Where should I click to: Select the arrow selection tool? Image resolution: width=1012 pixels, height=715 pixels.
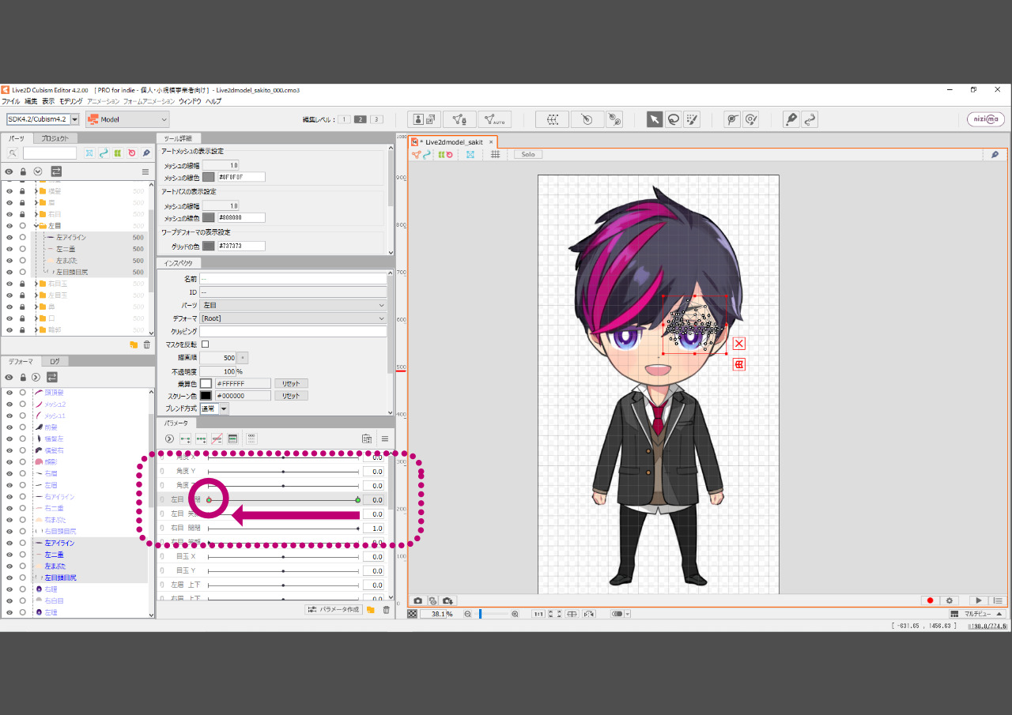[655, 119]
